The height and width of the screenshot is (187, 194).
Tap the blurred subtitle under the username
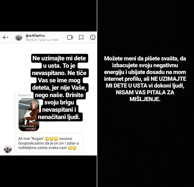(x=42, y=40)
